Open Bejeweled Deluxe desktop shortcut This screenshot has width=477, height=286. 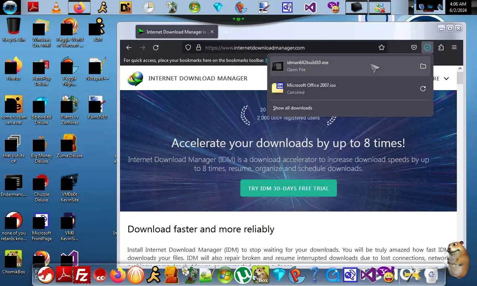[x=41, y=110]
